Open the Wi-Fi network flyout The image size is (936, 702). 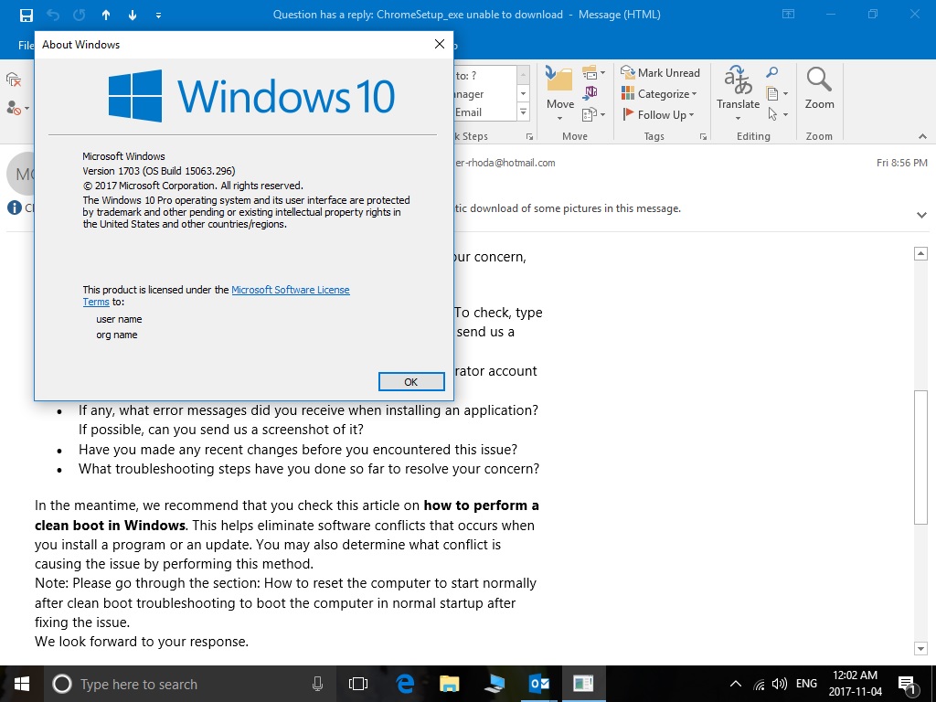(759, 684)
